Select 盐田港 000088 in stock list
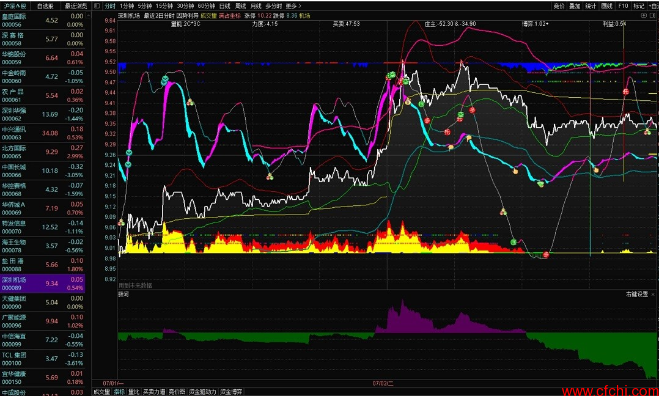Viewport: 659px width, 396px height. (42, 265)
